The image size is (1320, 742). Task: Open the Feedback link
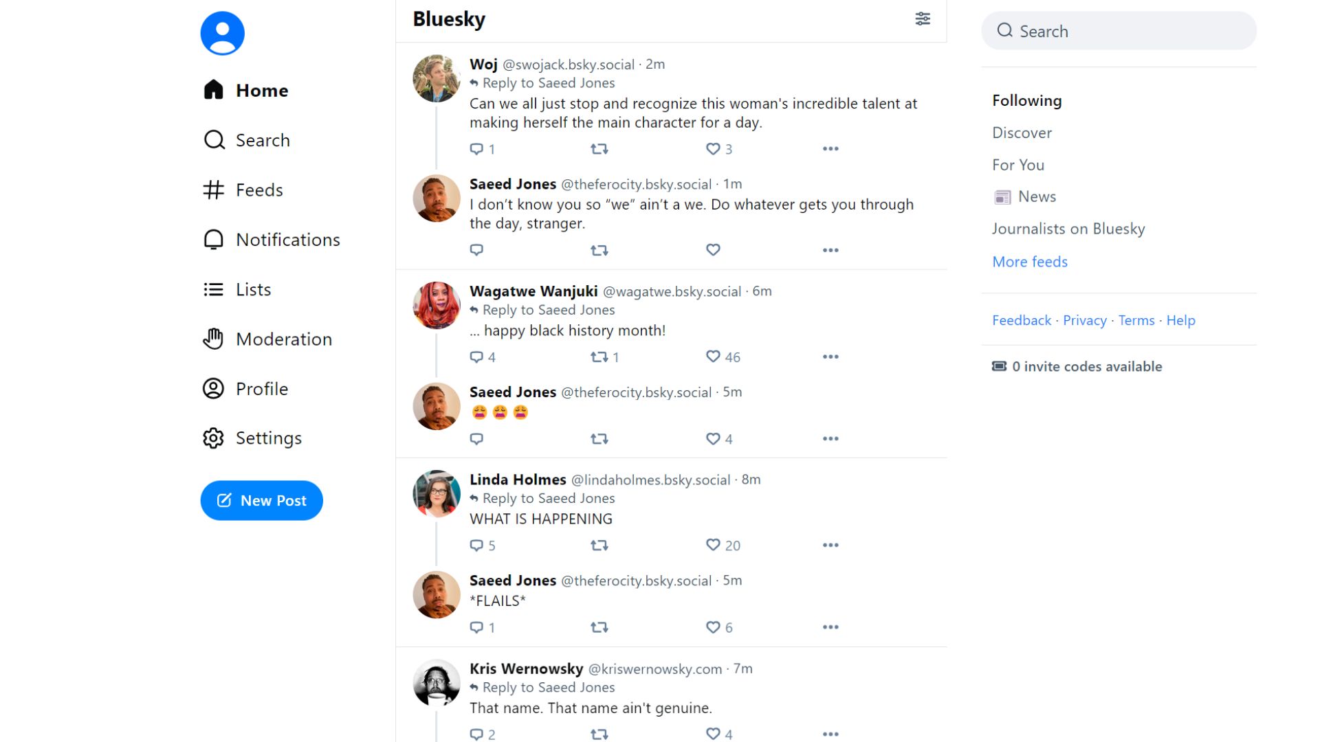click(x=1022, y=320)
